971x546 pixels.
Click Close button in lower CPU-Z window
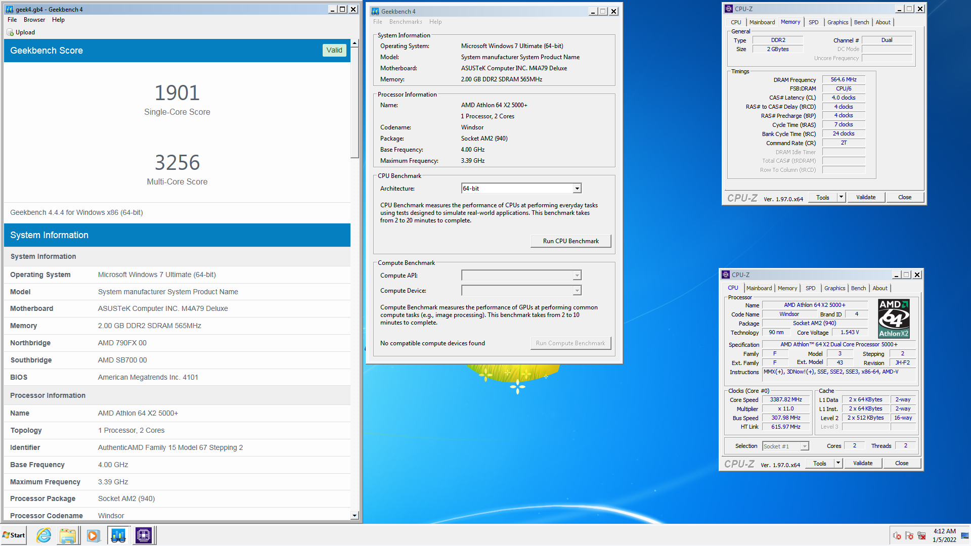902,463
